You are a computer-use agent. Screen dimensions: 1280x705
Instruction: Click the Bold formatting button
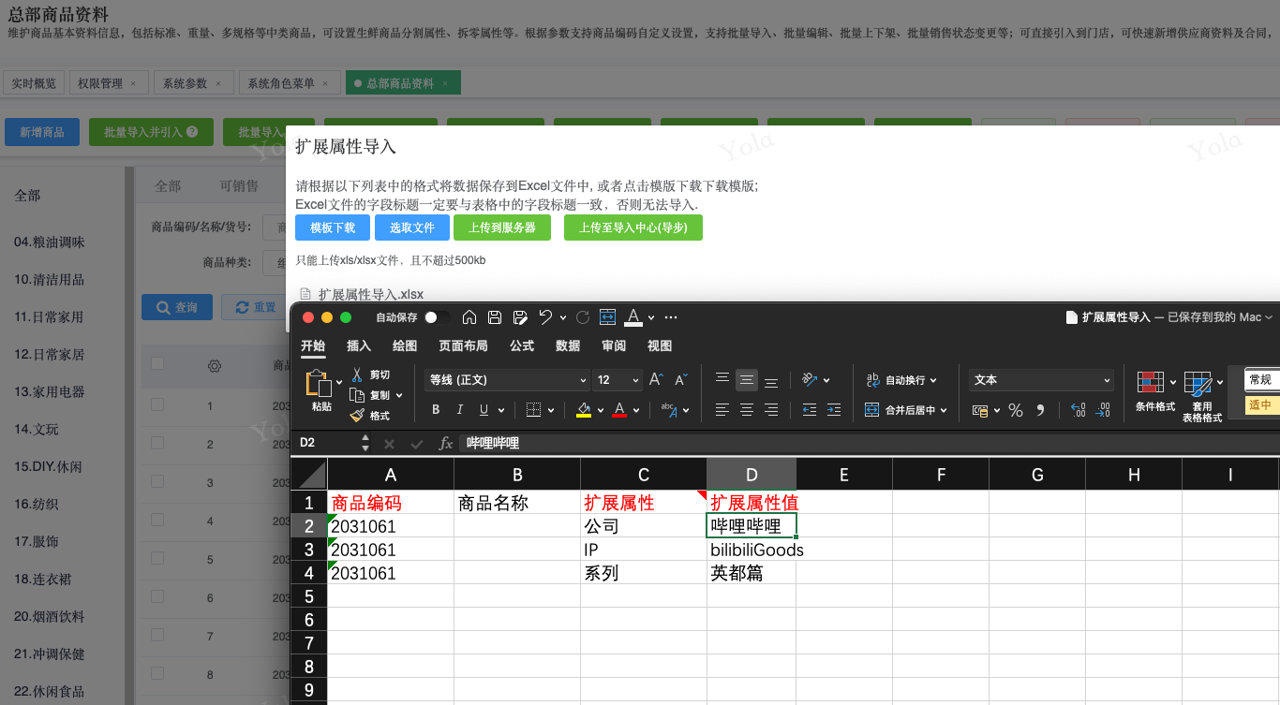tap(436, 410)
